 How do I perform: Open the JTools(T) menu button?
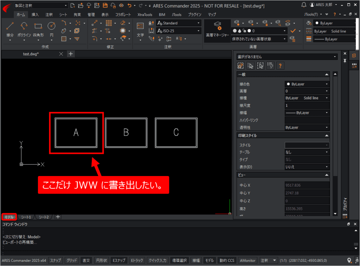click(313, 14)
